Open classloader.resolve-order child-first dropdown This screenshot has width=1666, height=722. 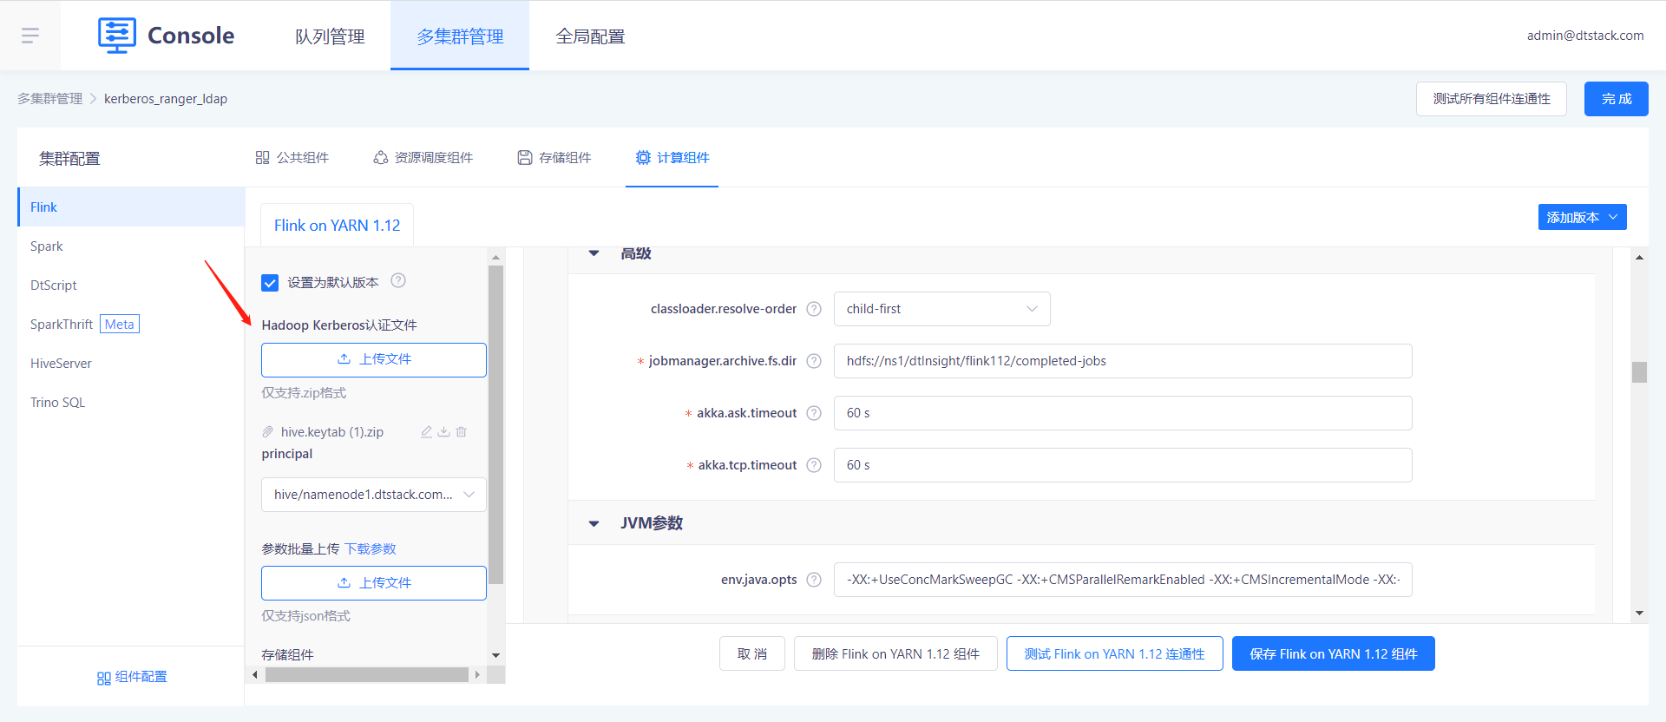tap(942, 309)
